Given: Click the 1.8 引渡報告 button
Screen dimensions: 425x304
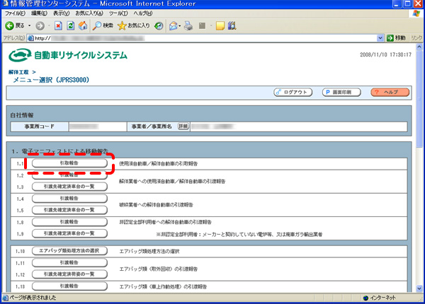Looking at the screenshot, I should (x=69, y=222).
